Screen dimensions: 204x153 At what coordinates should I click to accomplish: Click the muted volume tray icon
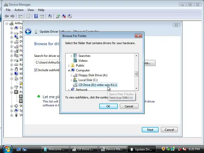tap(184, 149)
